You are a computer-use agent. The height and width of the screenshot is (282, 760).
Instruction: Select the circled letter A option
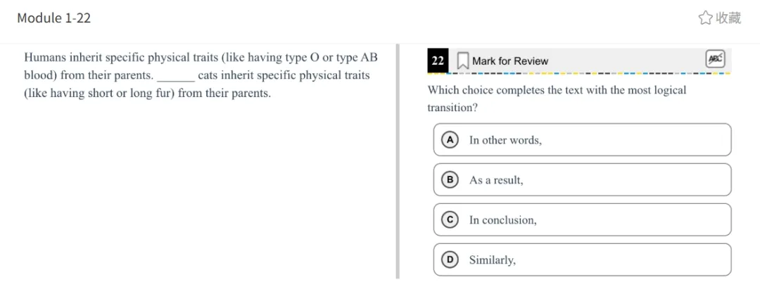(x=449, y=140)
